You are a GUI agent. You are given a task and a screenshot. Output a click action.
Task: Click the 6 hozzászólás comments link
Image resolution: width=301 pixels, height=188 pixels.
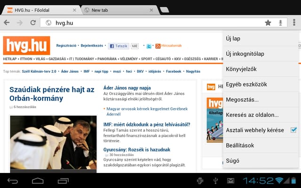pos(25,107)
